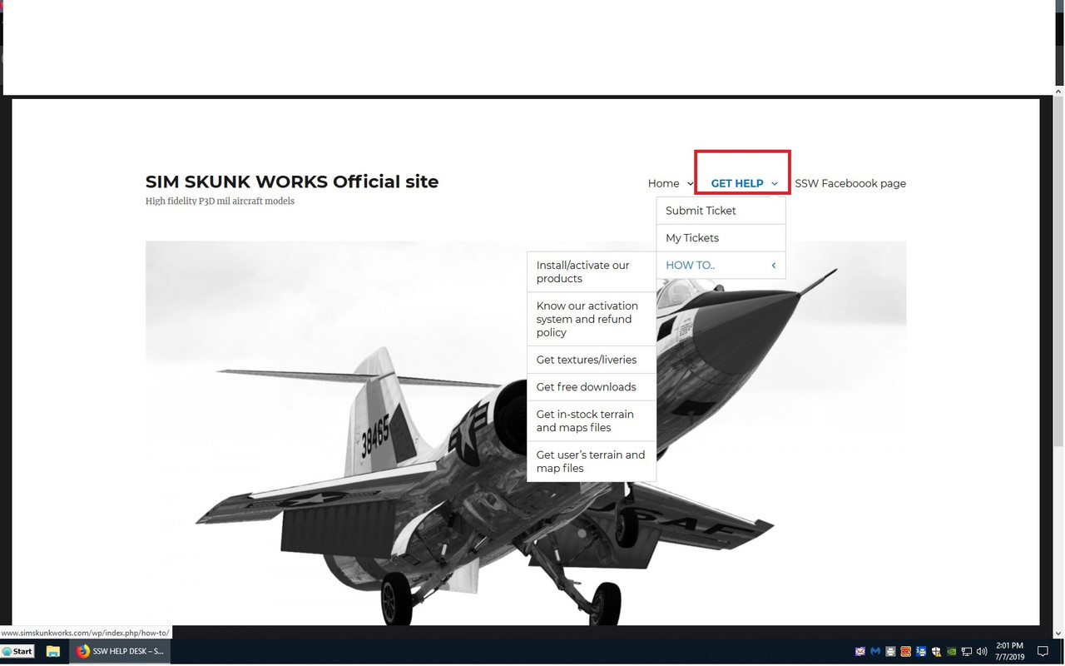This screenshot has height=666, width=1065.
Task: Click the tagline 'High fidelity P3D mil aircraft models'
Action: (220, 201)
